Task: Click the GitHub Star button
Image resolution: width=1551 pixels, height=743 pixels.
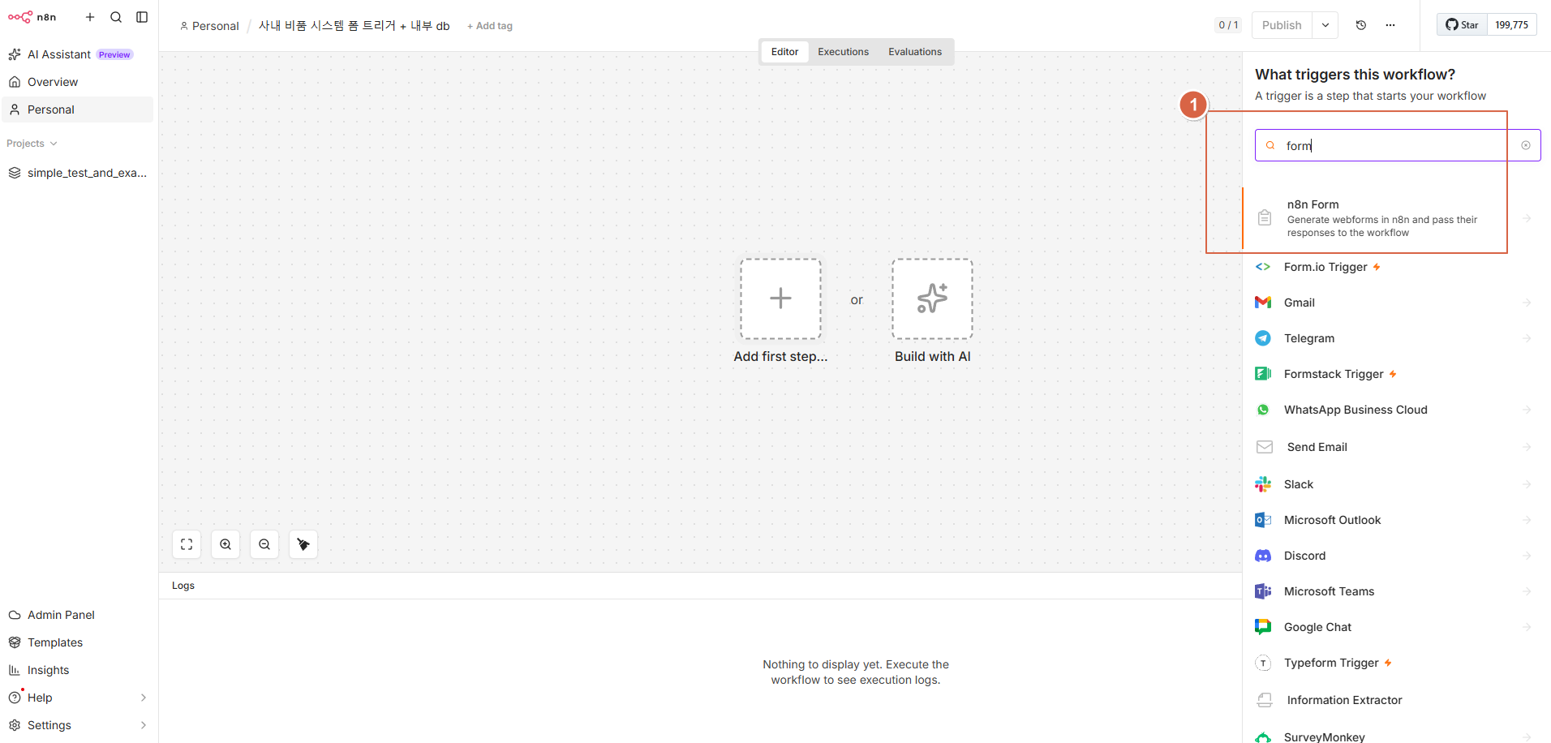Action: [1462, 25]
